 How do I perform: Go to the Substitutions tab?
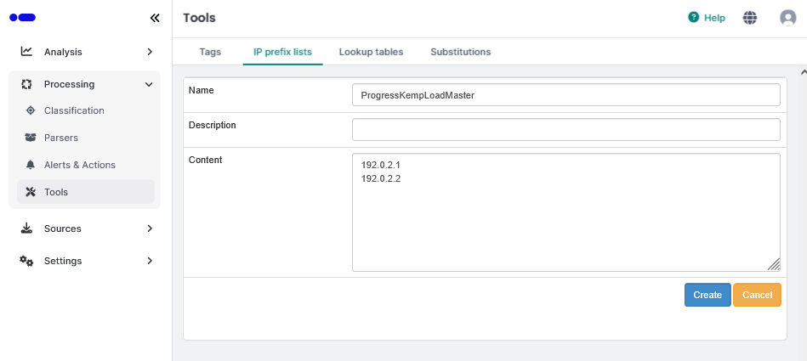coord(461,52)
